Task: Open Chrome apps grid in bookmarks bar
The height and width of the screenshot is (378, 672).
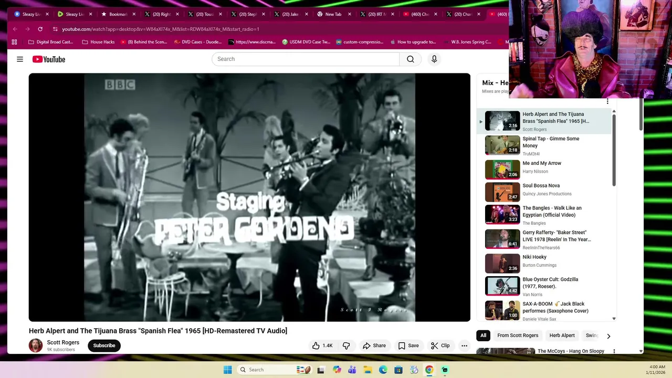Action: click(14, 42)
